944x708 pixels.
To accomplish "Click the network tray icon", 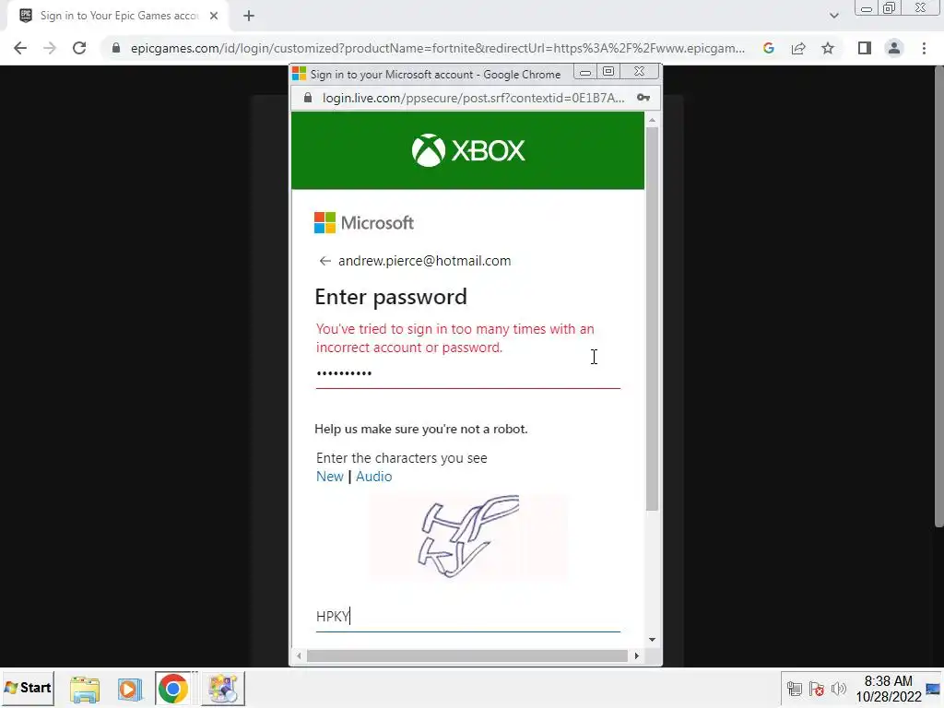I will point(794,689).
